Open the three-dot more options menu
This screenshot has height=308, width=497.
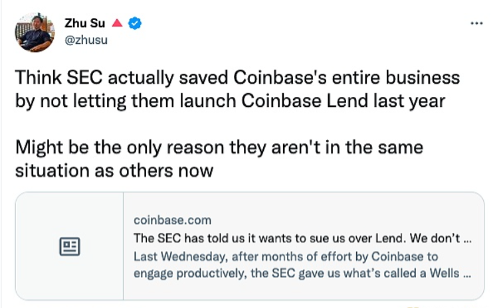tap(476, 23)
